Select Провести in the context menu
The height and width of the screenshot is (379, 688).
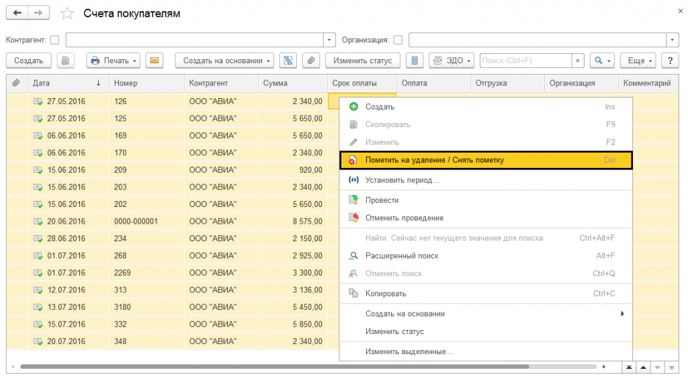(x=486, y=200)
